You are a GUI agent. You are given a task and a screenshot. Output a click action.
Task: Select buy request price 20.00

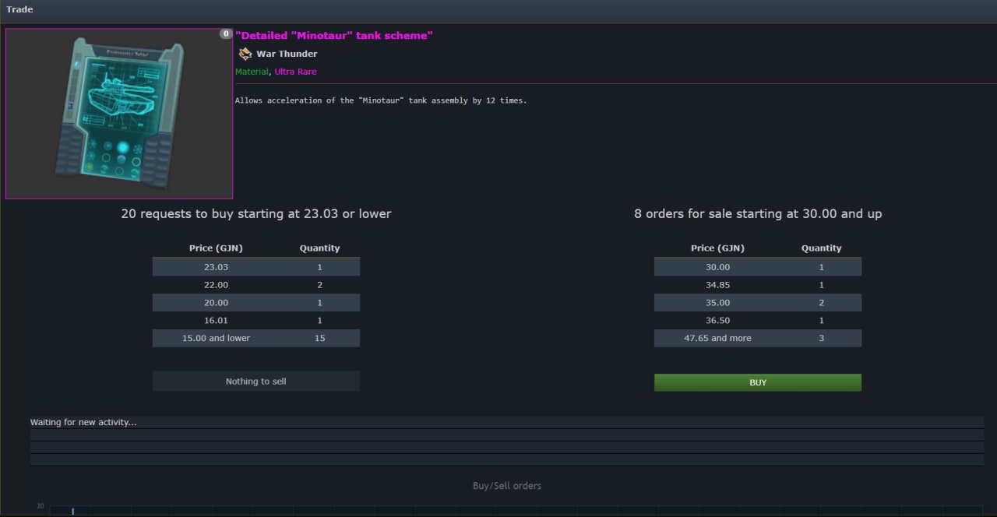tap(216, 303)
